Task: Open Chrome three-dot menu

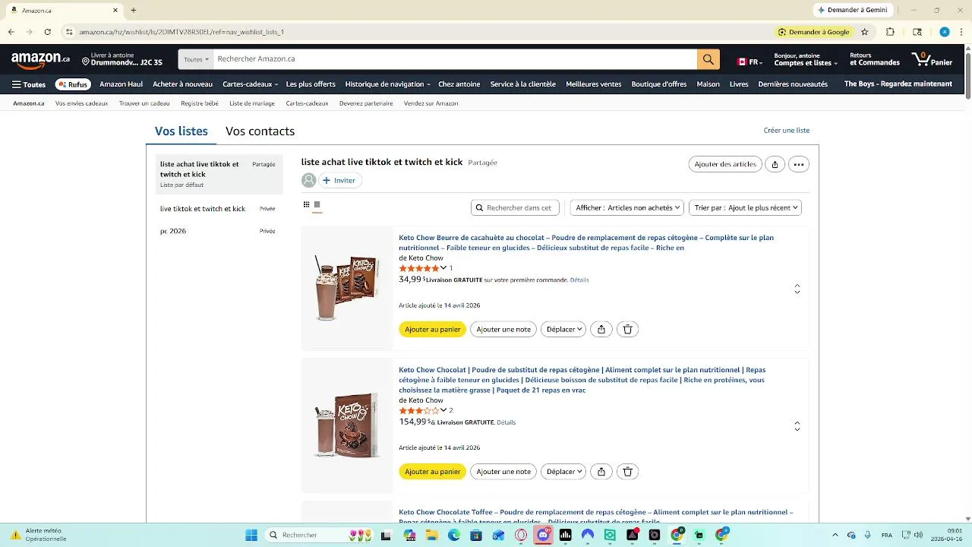Action: point(960,32)
